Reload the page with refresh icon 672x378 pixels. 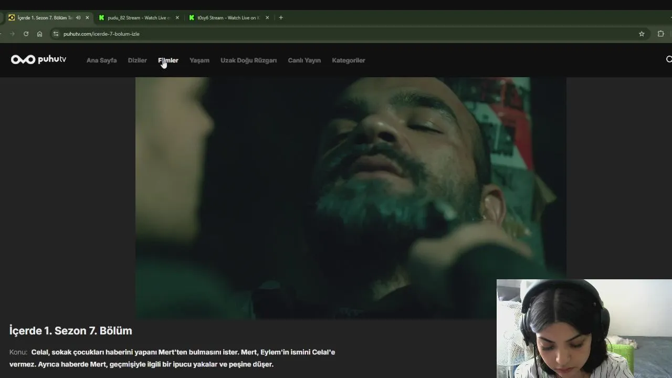tap(26, 34)
